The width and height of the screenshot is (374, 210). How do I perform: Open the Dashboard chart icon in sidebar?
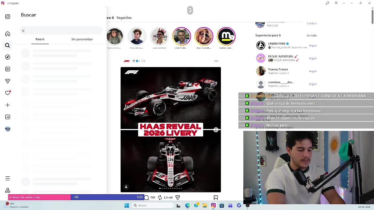pos(8,117)
